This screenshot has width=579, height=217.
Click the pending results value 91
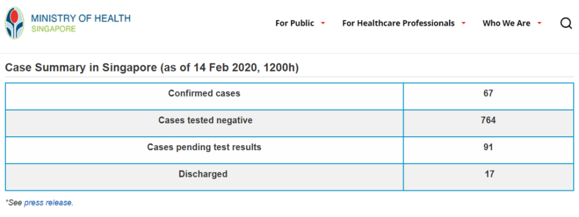[x=488, y=147]
